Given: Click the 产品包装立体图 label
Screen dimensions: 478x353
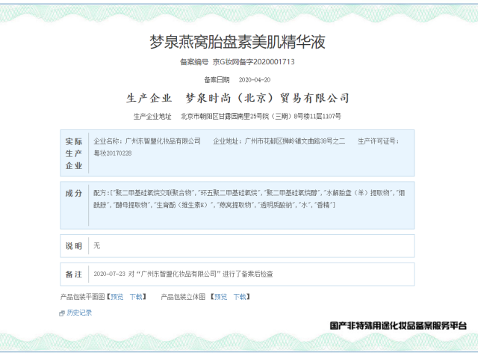Looking at the screenshot, I should (x=183, y=296).
